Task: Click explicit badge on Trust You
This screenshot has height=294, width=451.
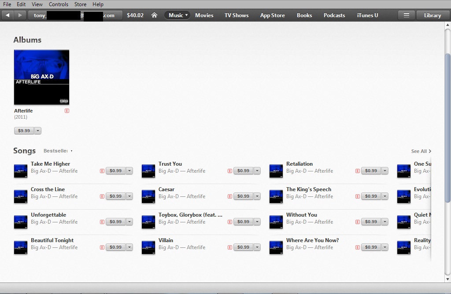Action: [230, 171]
